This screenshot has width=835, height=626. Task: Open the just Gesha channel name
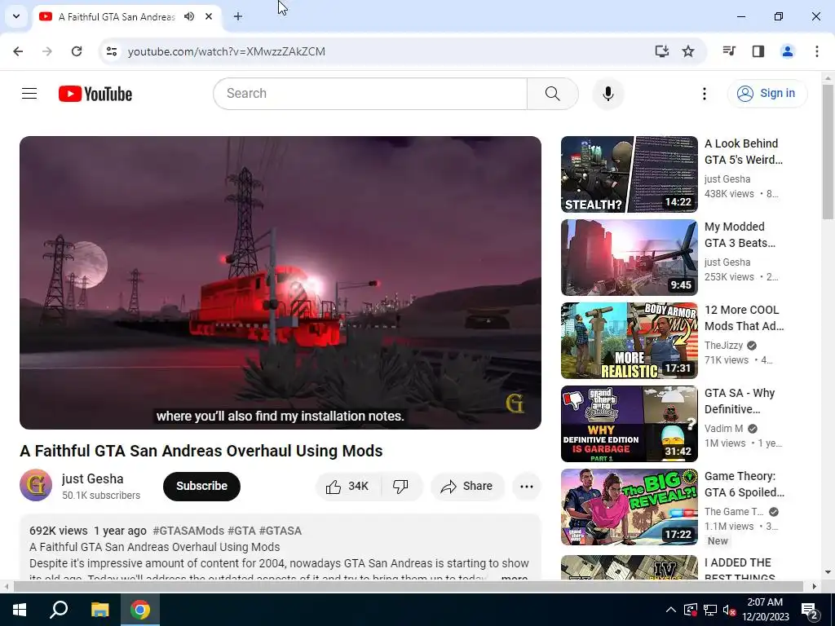(x=93, y=478)
